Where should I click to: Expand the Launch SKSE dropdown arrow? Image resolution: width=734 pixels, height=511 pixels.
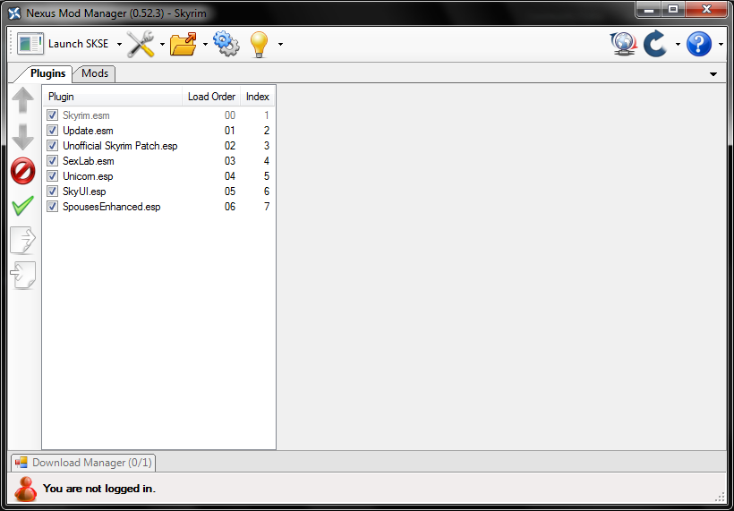(x=119, y=45)
